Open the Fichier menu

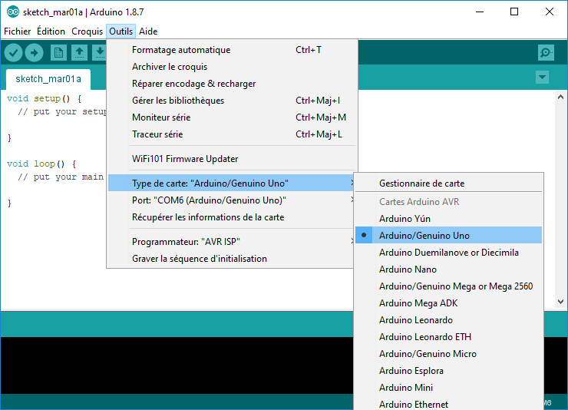18,31
